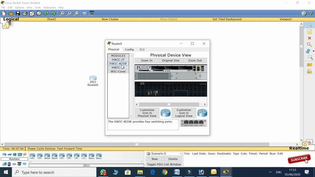The height and width of the screenshot is (177, 315).
Task: Choose the Routers device category icon
Action: click(4, 154)
